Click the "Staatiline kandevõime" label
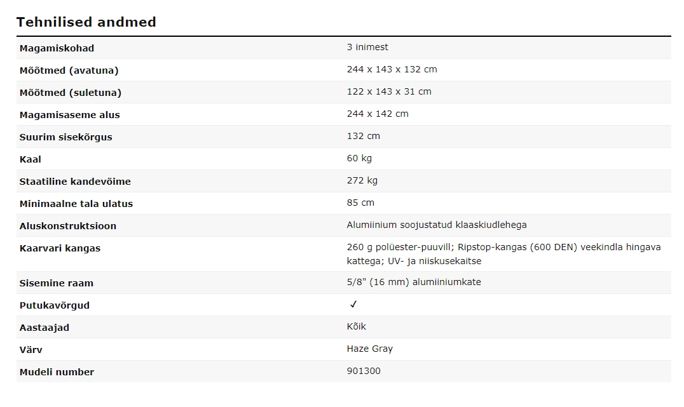Screen dimensions: 684x407 (x=75, y=182)
